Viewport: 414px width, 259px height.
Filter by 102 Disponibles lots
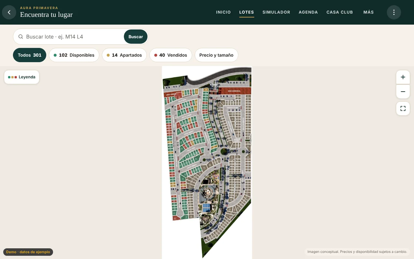[x=74, y=55]
